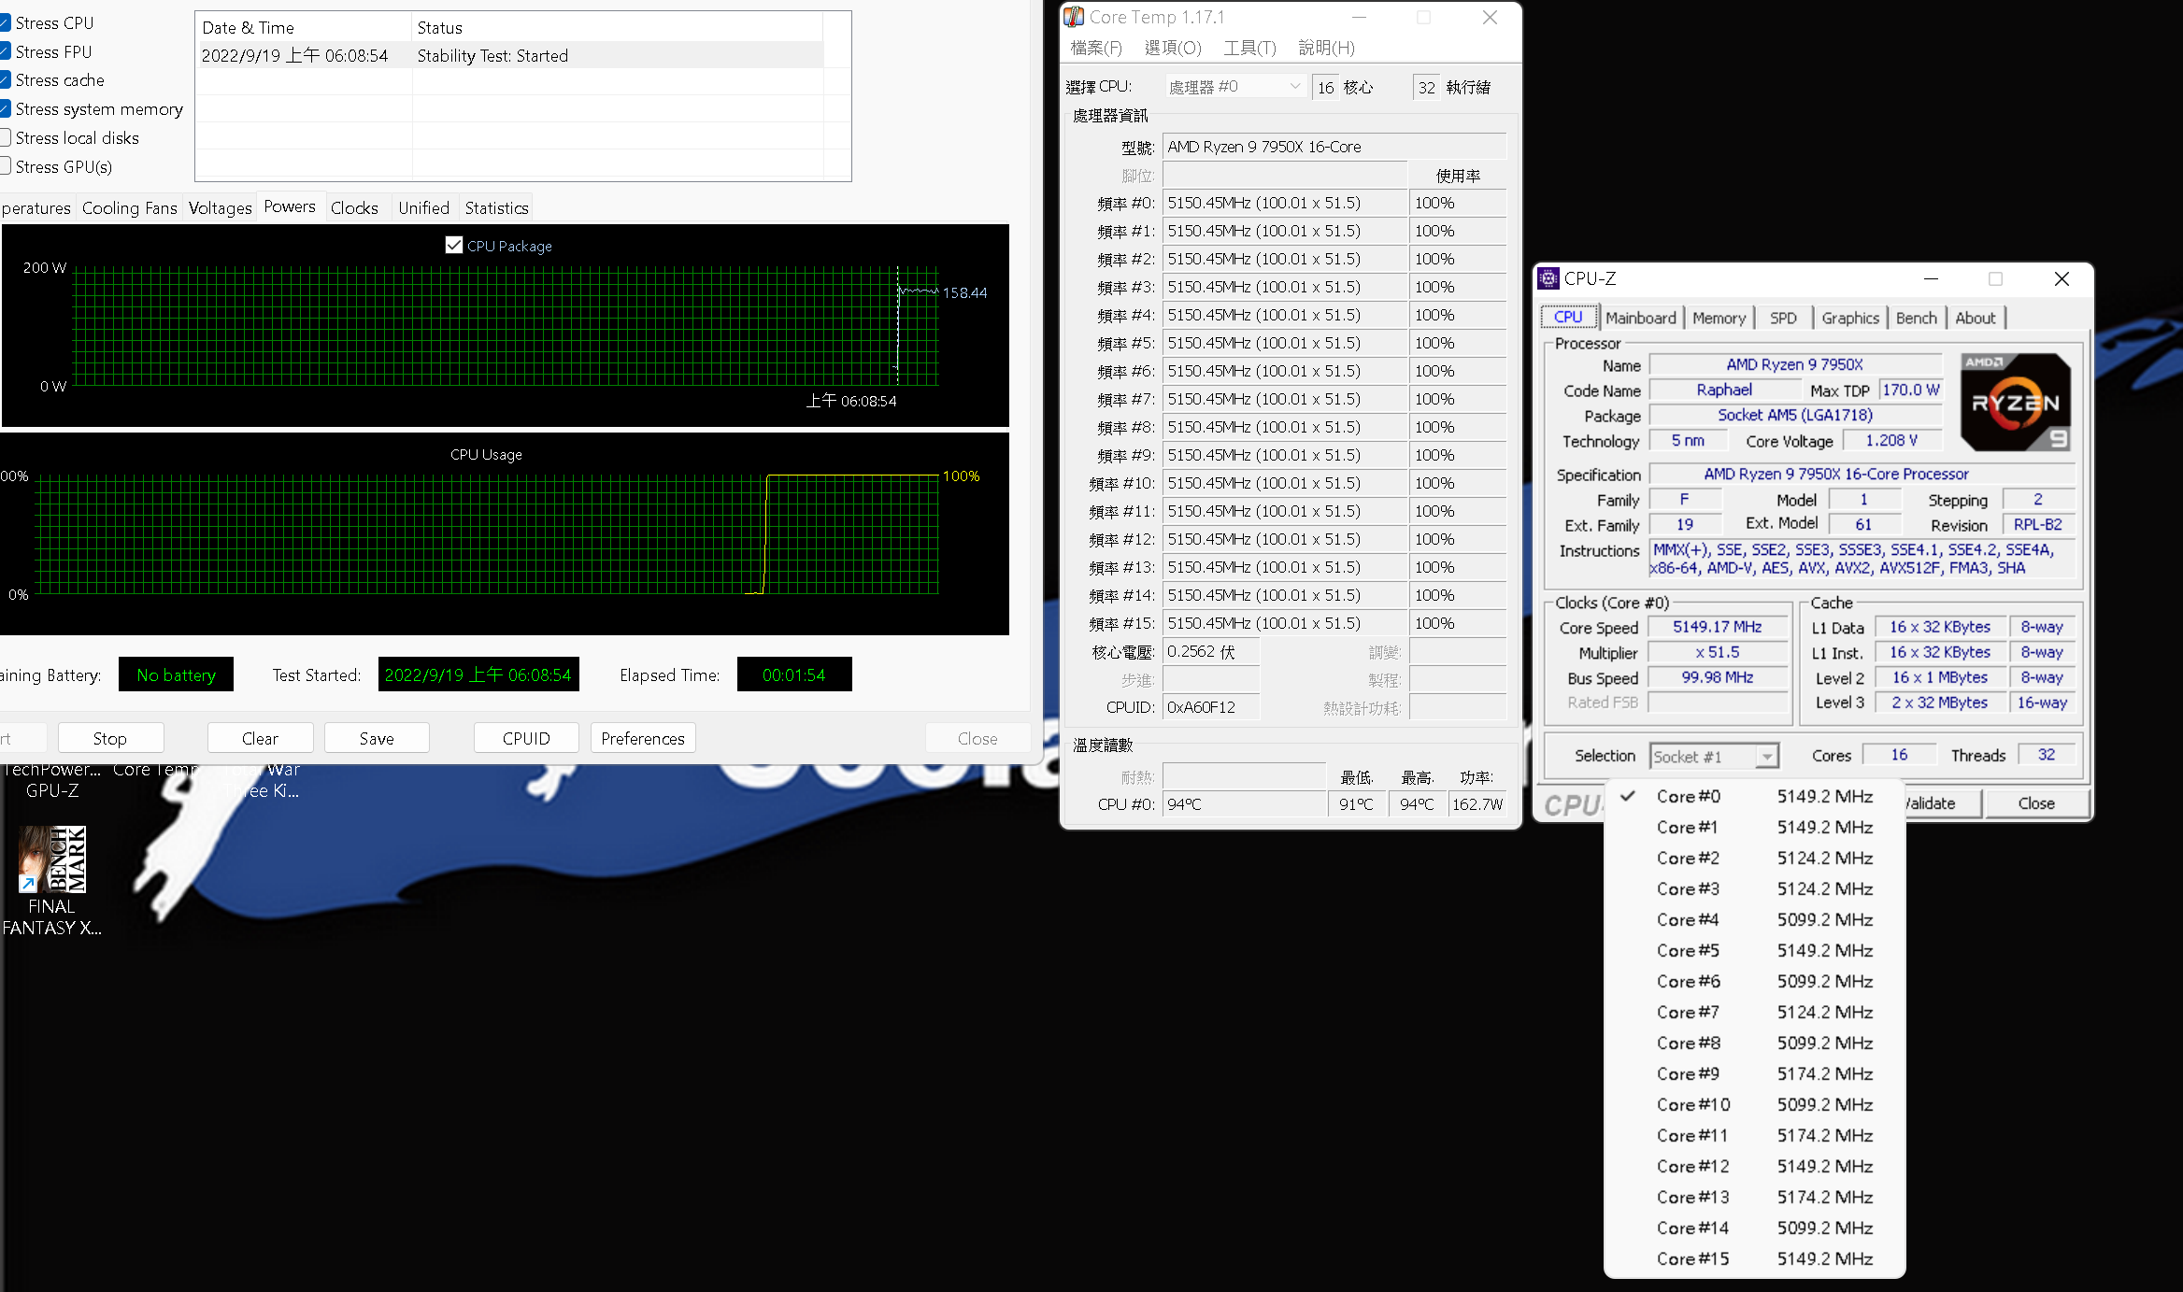The width and height of the screenshot is (2183, 1292).
Task: Click the AMD Ryzen 9 logo
Action: (x=2015, y=403)
